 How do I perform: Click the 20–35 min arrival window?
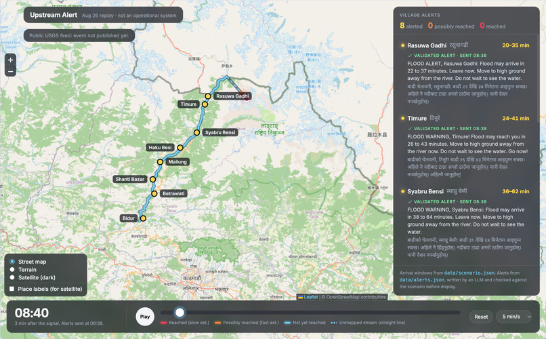516,45
